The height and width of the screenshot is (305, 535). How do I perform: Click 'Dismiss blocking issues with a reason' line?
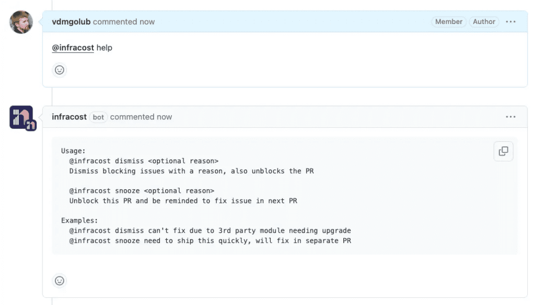coord(191,171)
